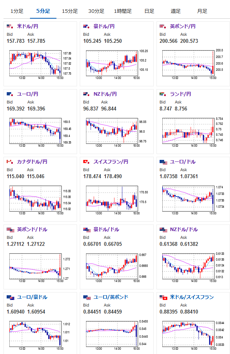The height and width of the screenshot is (354, 230).
Task: Open the 月足 monthly tab
Action: point(202,11)
